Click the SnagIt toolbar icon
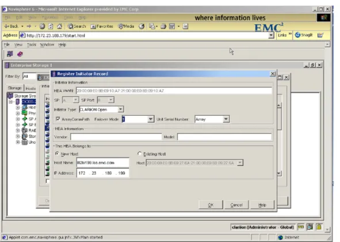The image size is (340, 242). [x=304, y=35]
